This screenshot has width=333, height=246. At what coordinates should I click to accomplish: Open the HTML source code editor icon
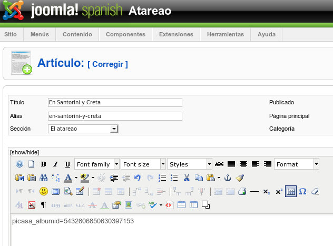pos(169,205)
